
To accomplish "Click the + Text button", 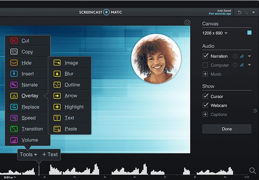I will (50, 155).
